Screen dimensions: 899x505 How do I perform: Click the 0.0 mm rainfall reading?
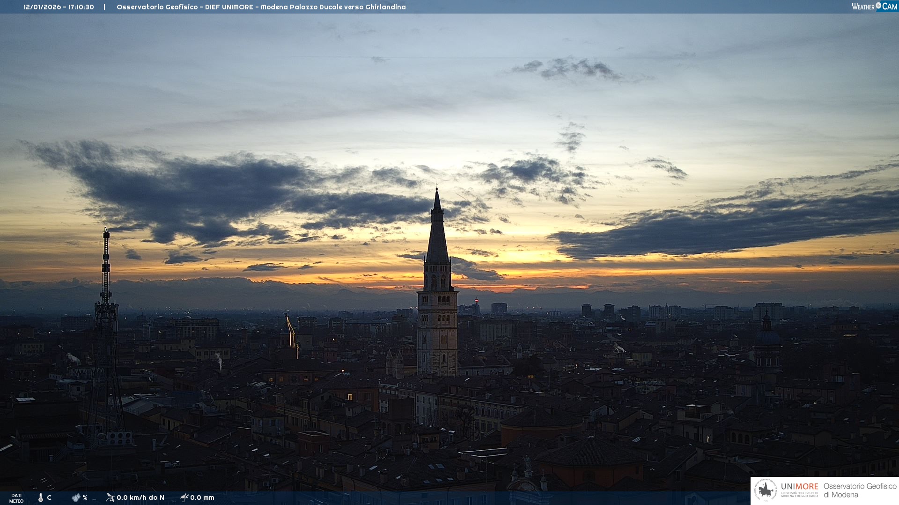[x=202, y=498]
